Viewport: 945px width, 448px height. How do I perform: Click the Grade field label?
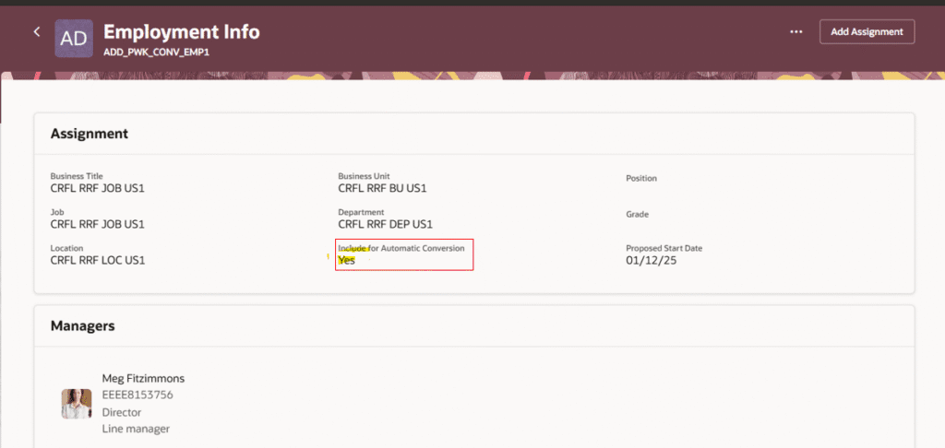[637, 215]
